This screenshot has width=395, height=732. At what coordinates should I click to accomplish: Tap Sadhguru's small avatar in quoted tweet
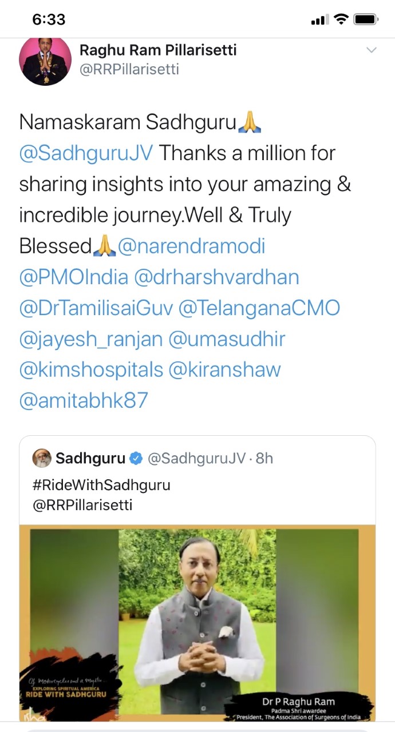click(41, 458)
